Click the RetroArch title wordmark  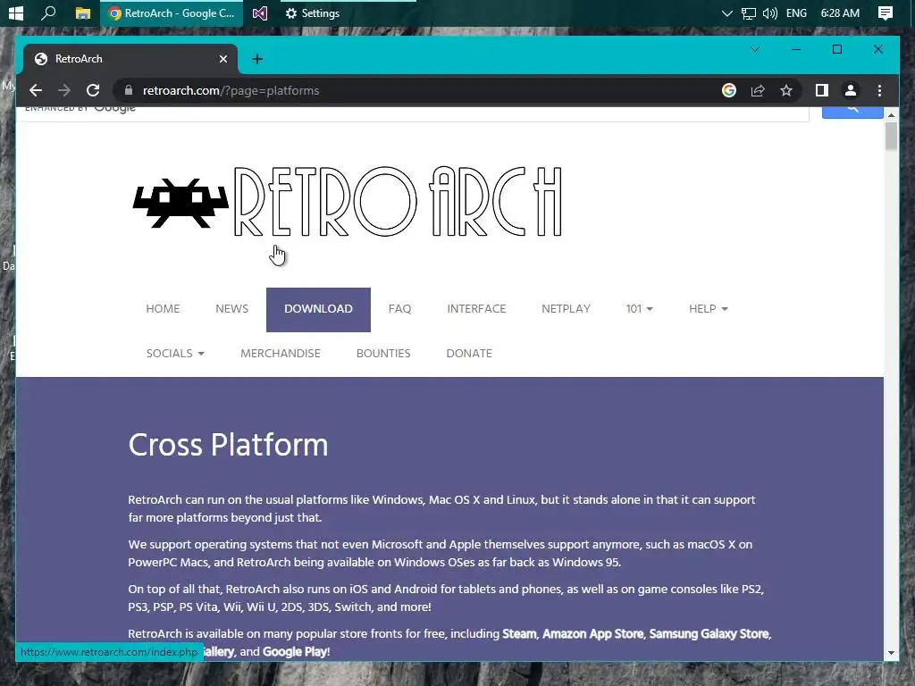tap(398, 201)
